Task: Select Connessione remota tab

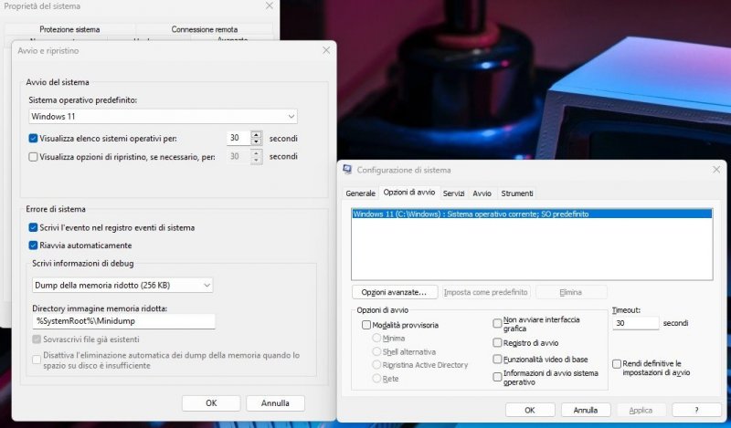Action: pyautogui.click(x=204, y=29)
